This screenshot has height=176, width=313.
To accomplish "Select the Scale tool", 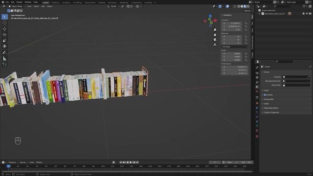I will (4, 41).
